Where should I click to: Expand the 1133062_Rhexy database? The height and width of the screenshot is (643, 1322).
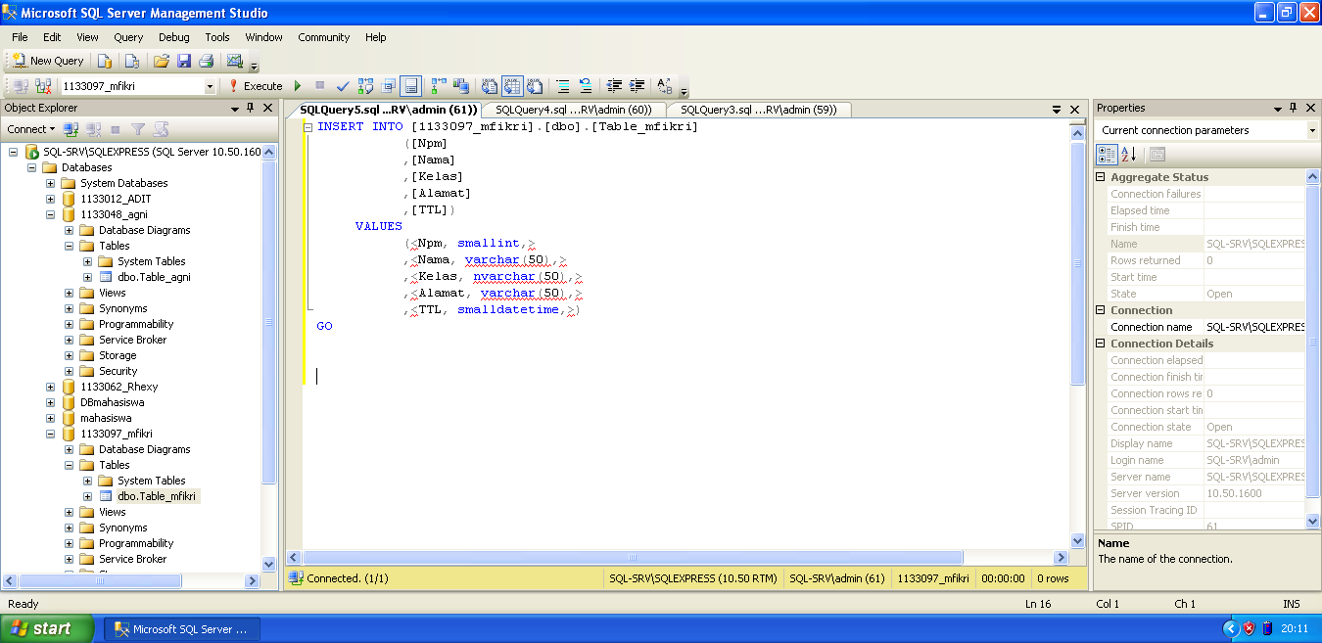50,387
